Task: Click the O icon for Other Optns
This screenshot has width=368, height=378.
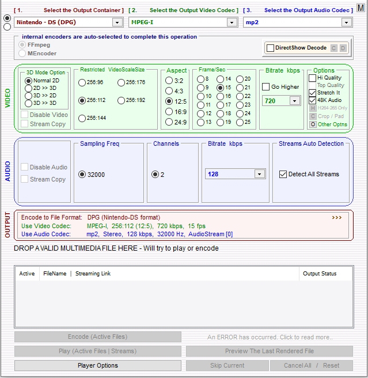Action: tap(313, 124)
